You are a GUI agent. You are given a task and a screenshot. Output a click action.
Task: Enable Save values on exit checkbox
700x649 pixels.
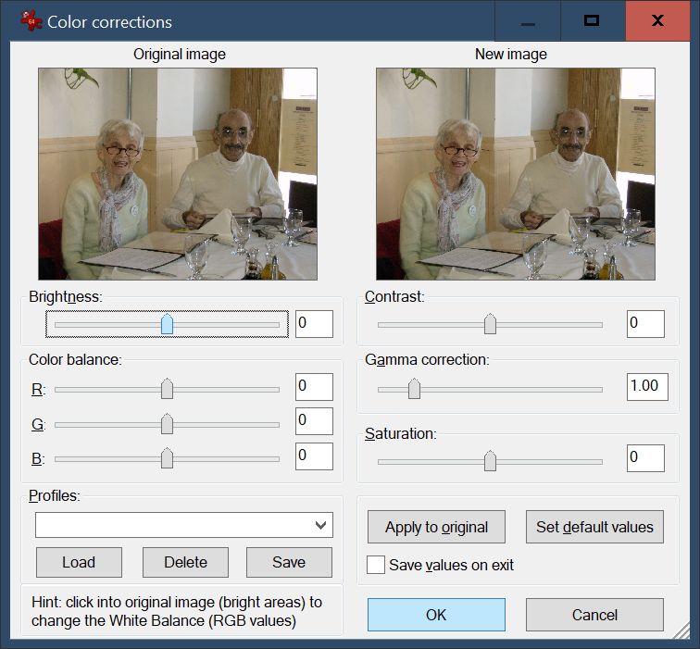pos(376,565)
